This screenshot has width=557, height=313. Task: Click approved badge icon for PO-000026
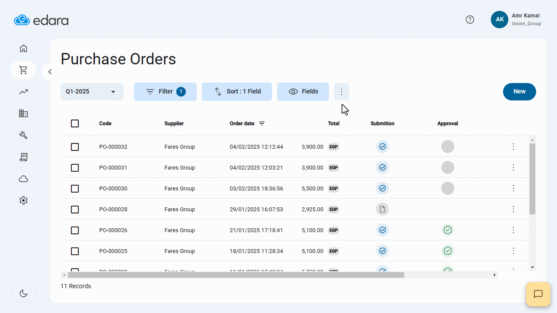[x=448, y=230]
